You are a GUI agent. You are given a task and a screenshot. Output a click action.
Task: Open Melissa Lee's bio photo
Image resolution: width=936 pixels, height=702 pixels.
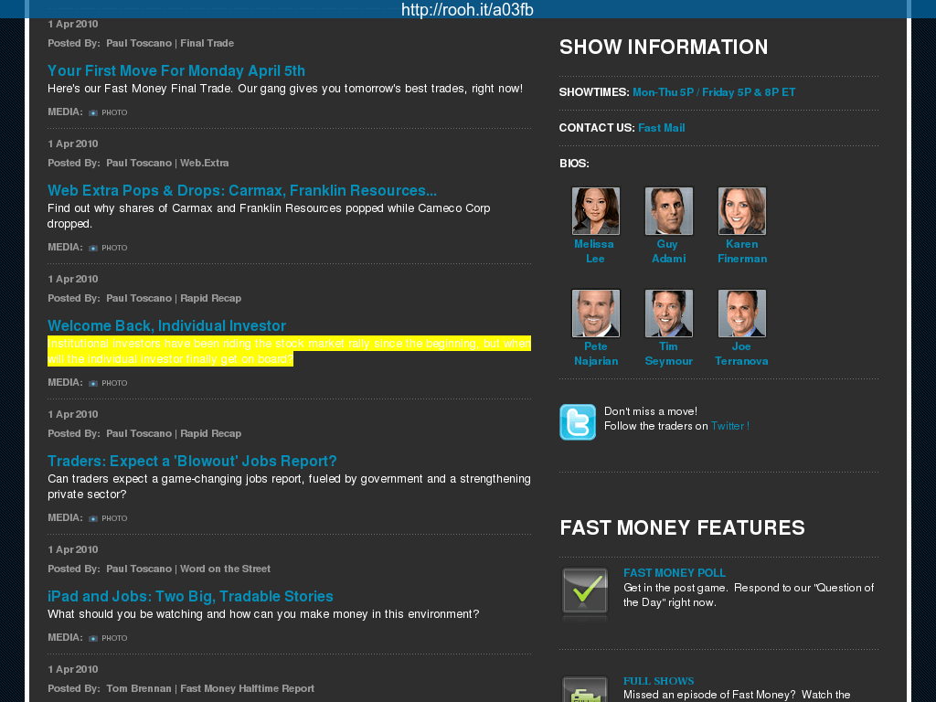(x=595, y=211)
